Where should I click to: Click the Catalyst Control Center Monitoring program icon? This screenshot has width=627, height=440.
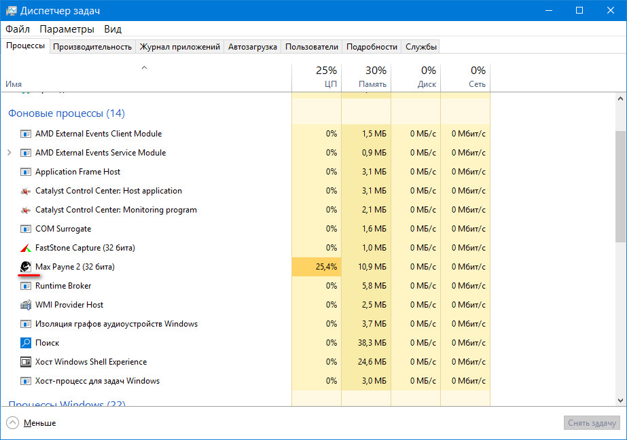pos(26,210)
